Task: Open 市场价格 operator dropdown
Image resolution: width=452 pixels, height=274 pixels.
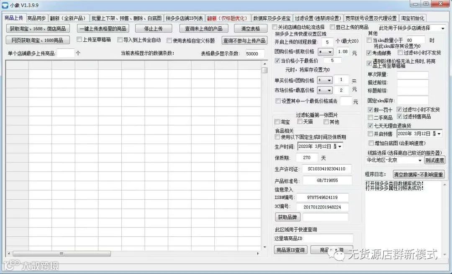Action: tap(325, 90)
